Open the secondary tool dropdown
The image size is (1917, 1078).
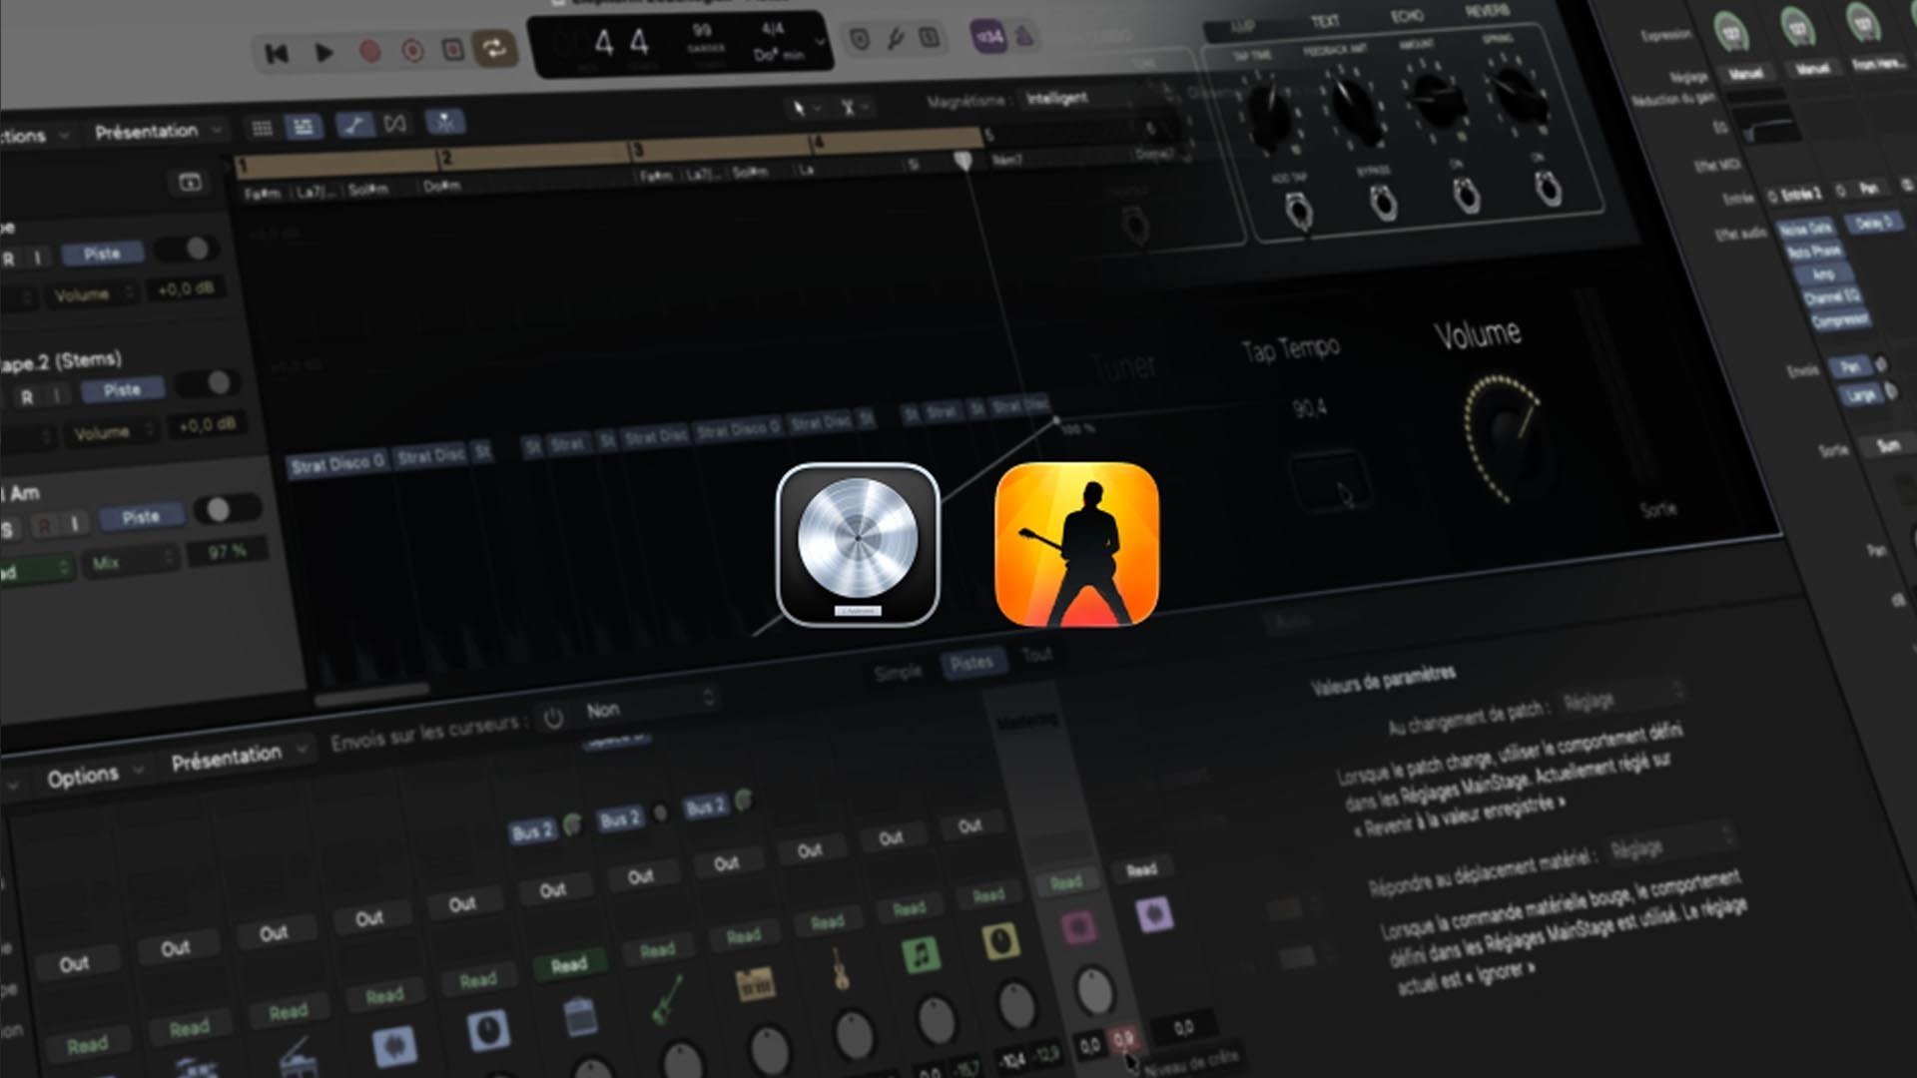tap(855, 106)
